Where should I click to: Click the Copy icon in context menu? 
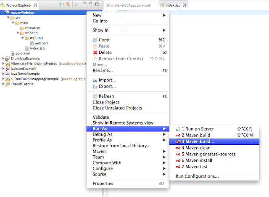95,40
